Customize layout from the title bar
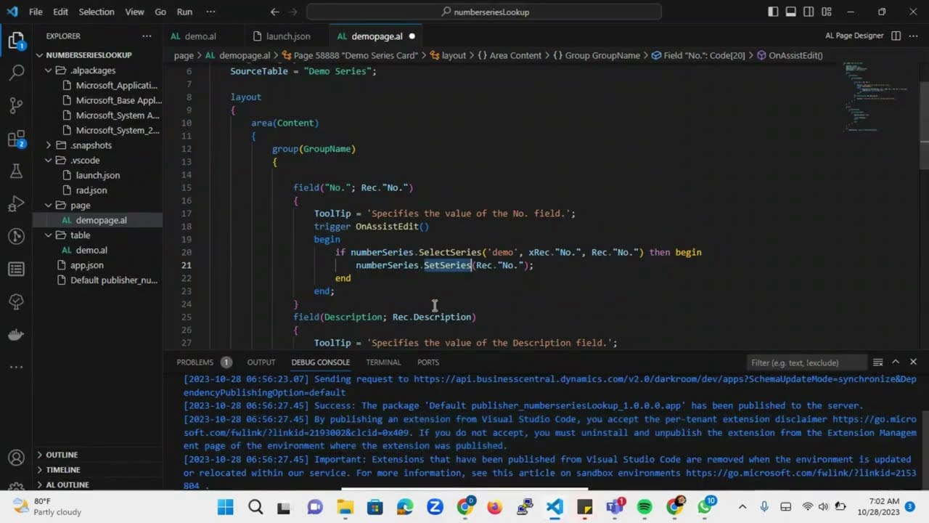This screenshot has width=929, height=523. tap(827, 12)
